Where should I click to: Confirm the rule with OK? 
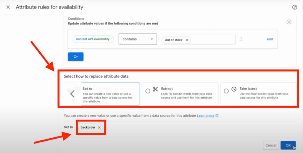click(288, 145)
